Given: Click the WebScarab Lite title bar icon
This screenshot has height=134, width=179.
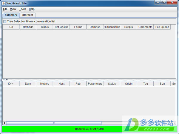Looking at the screenshot, I should (x=4, y=3).
